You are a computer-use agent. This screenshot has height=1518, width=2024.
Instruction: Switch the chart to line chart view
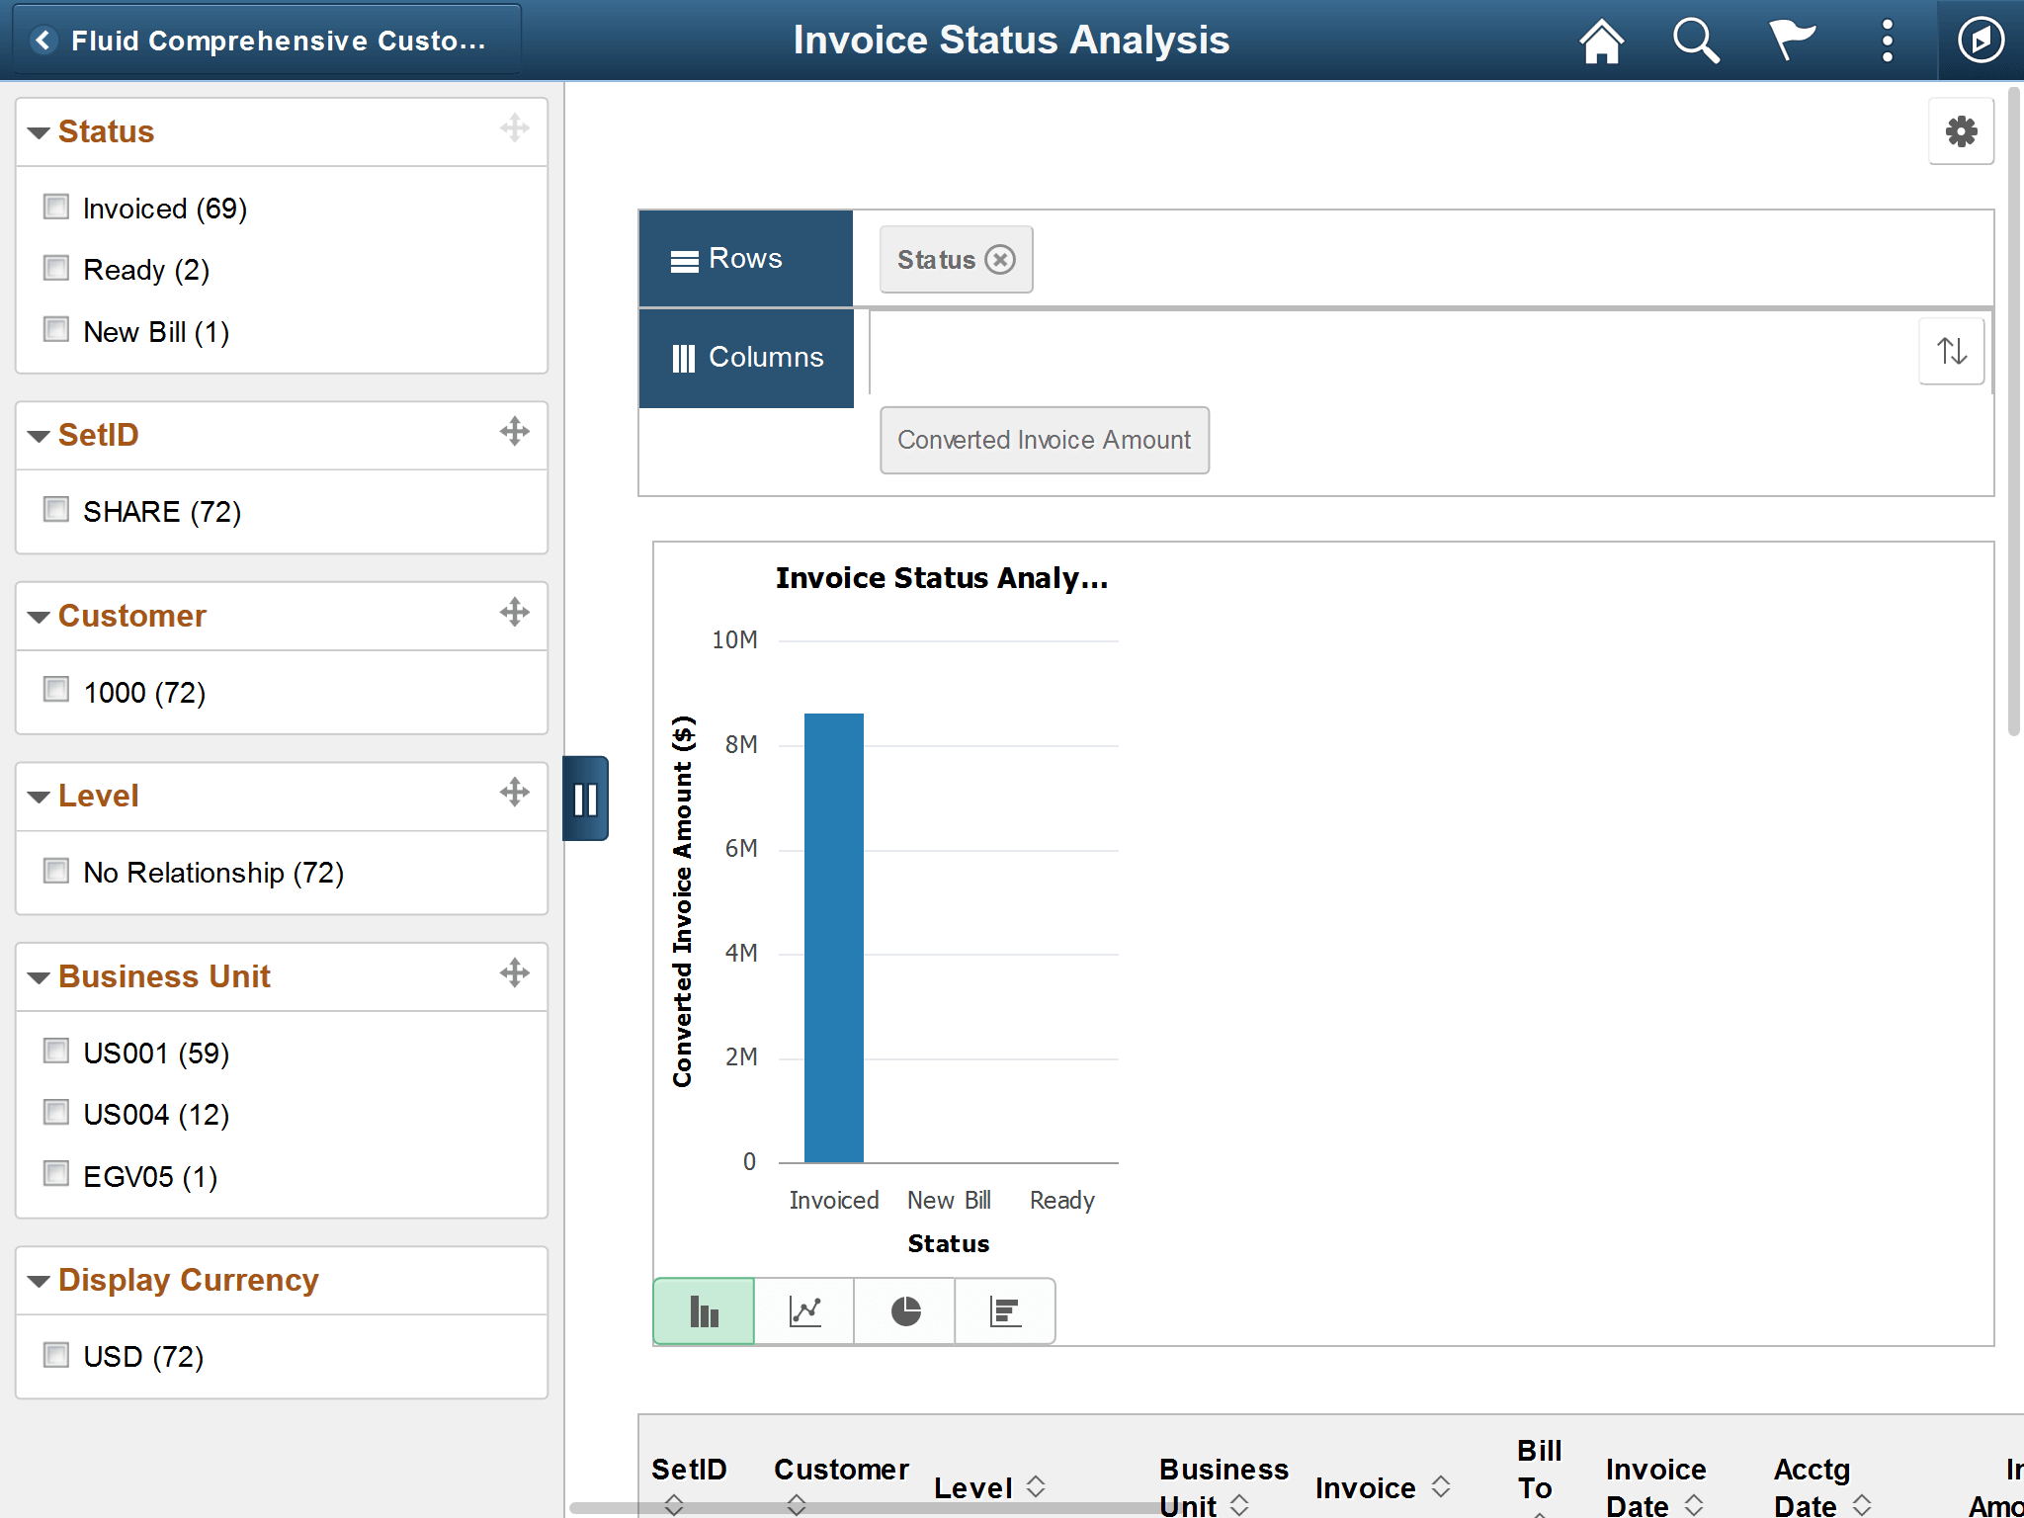pyautogui.click(x=803, y=1310)
